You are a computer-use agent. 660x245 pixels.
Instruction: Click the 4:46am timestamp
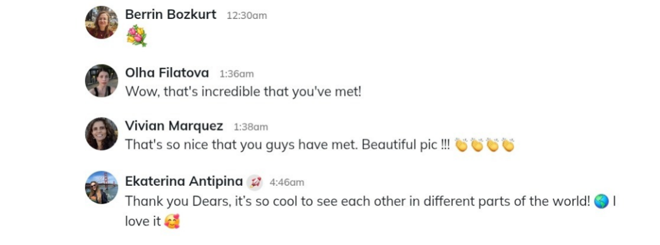pyautogui.click(x=287, y=182)
